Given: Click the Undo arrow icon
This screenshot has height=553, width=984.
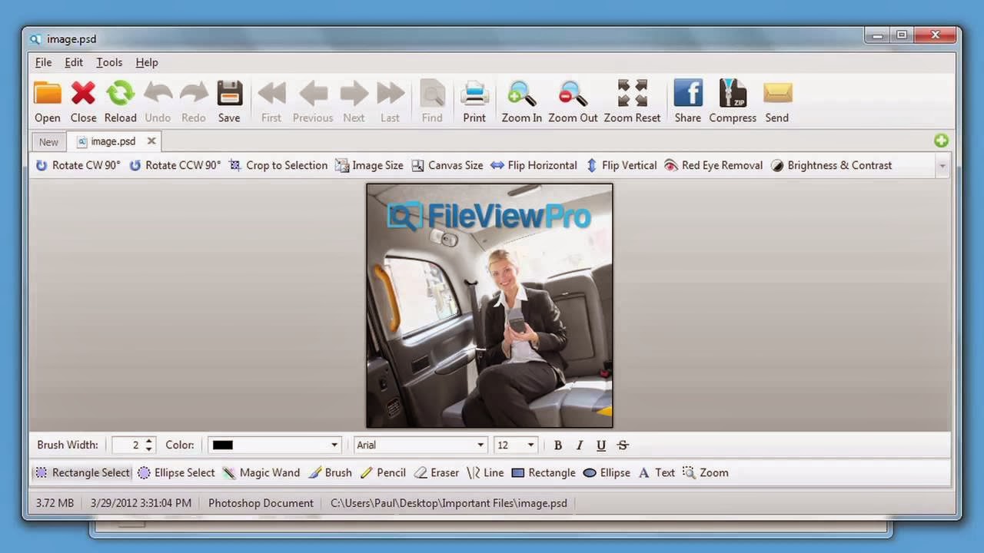Looking at the screenshot, I should coord(158,94).
